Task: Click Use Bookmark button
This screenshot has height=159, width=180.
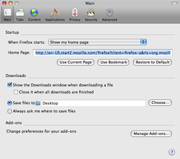Action: [113, 62]
